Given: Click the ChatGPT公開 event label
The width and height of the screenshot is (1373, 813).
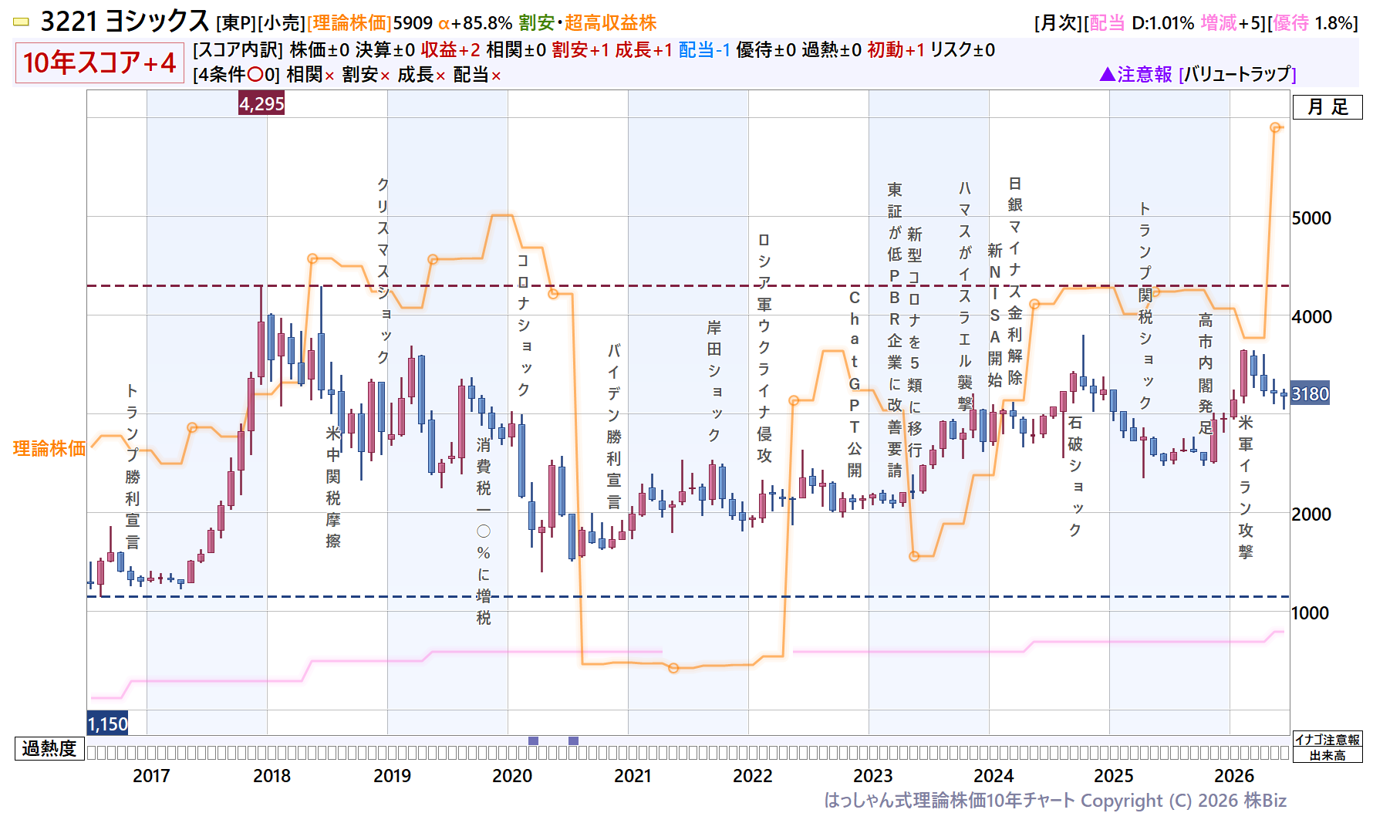Looking at the screenshot, I should pos(855,383).
